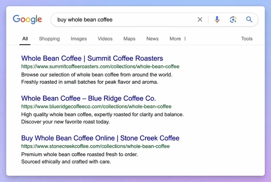Open the Tools filter options
The height and width of the screenshot is (182, 271).
[x=247, y=39]
